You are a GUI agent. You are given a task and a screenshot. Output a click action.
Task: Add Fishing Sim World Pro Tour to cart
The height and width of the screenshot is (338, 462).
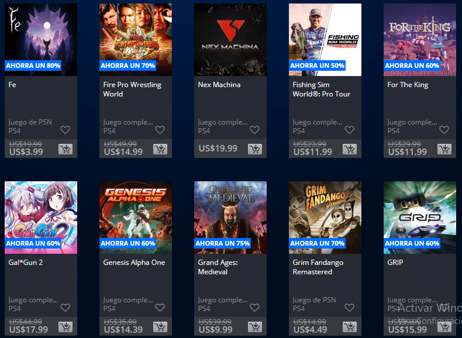[x=350, y=149]
